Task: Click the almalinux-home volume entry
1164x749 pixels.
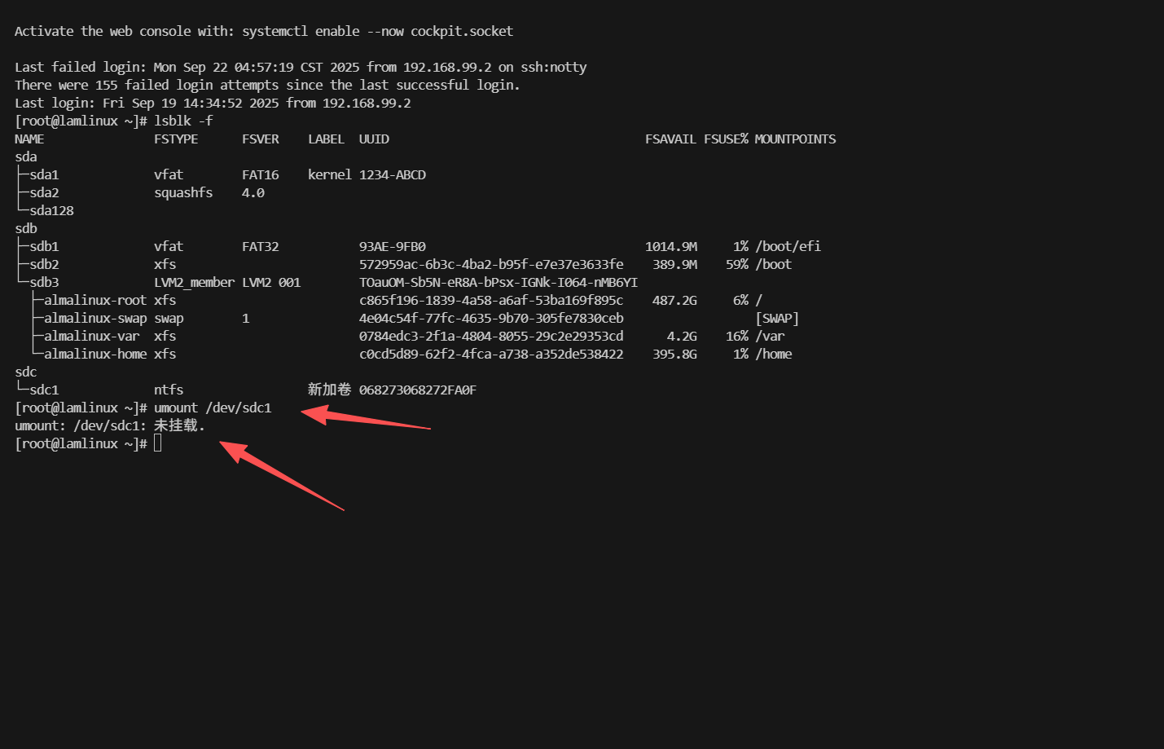Action: 94,354
